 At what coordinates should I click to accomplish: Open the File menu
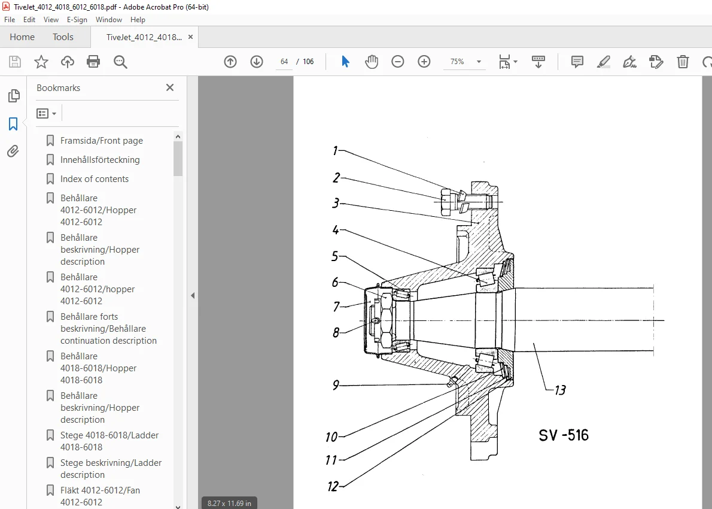(10, 20)
